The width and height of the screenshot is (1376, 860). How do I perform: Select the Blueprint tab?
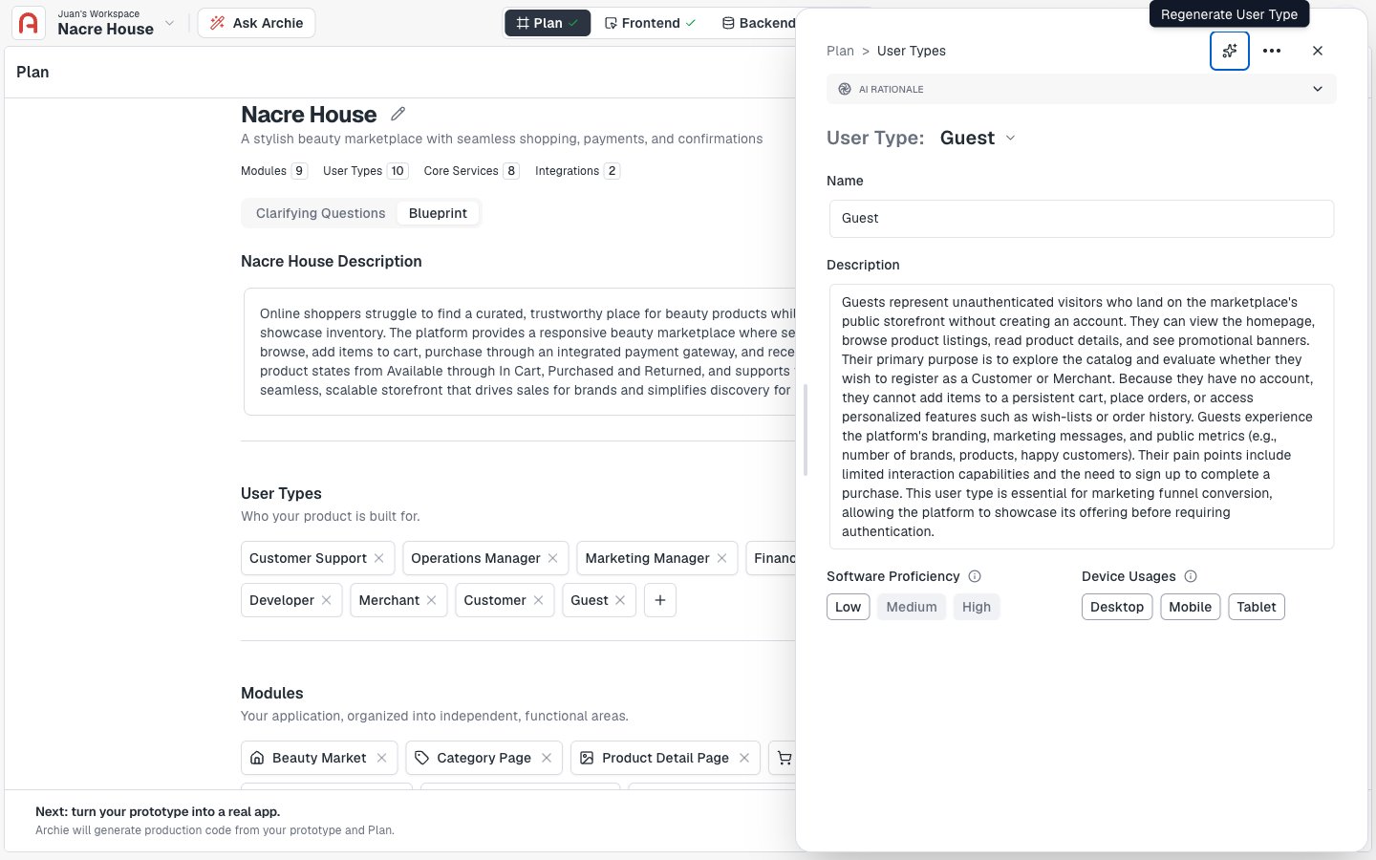point(438,213)
